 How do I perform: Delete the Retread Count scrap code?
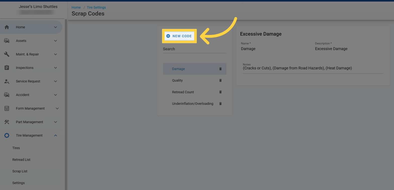pyautogui.click(x=220, y=92)
